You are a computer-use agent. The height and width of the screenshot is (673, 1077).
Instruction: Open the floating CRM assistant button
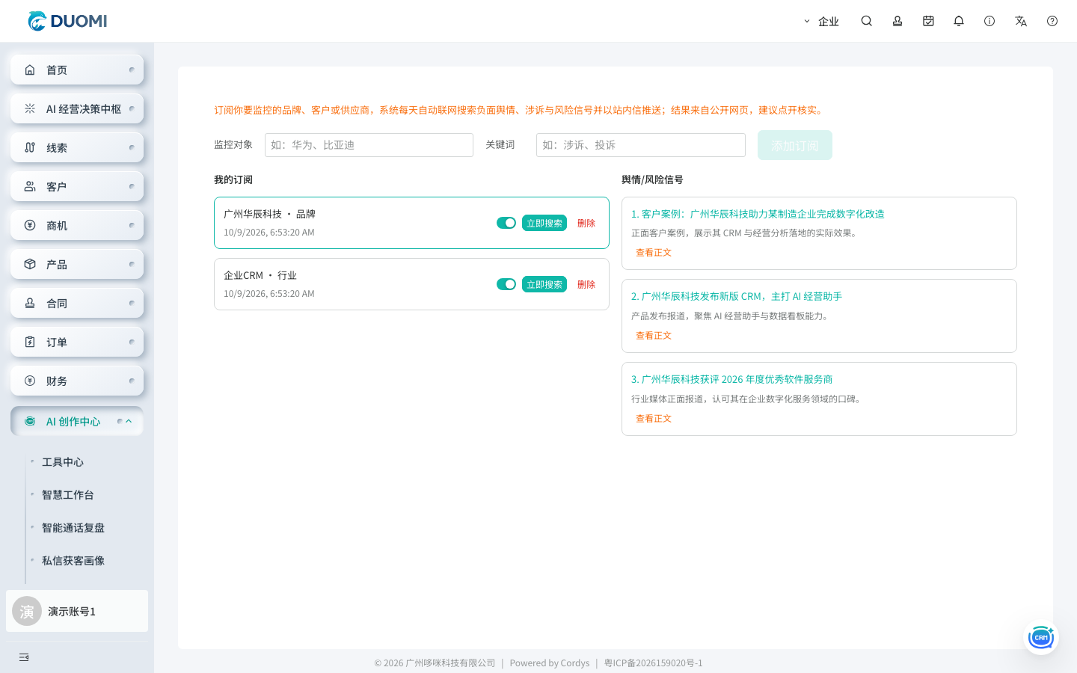point(1041,637)
